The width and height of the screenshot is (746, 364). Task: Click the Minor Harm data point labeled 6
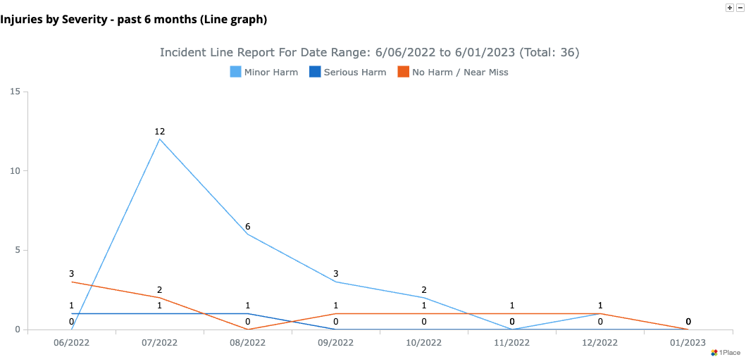[x=248, y=234]
